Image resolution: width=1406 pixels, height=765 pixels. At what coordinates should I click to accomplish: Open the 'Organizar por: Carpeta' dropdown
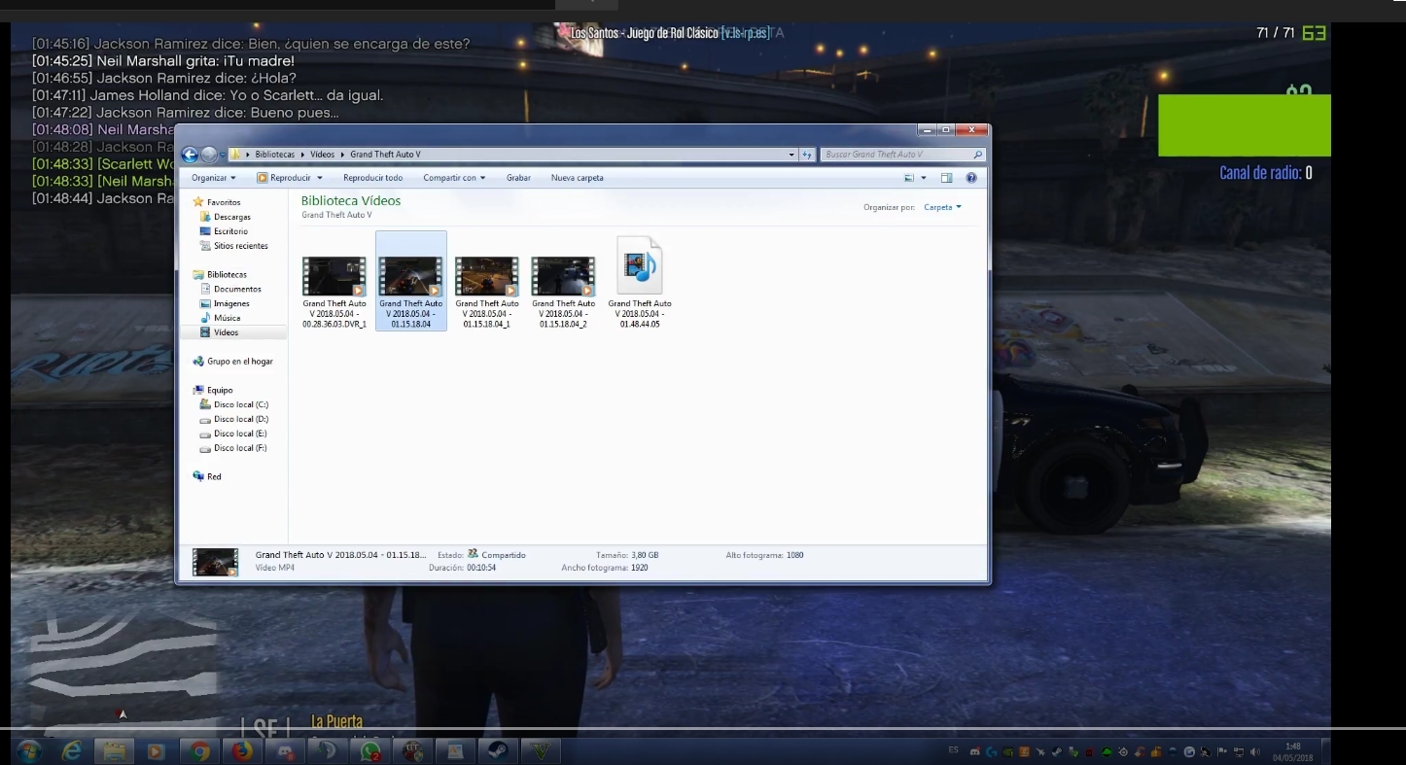942,207
